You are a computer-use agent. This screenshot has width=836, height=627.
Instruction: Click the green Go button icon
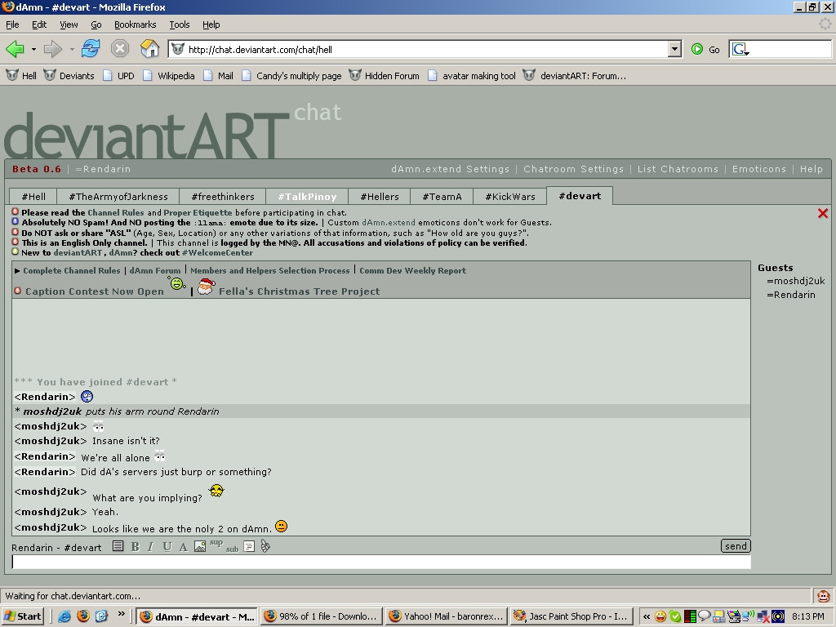coord(697,49)
